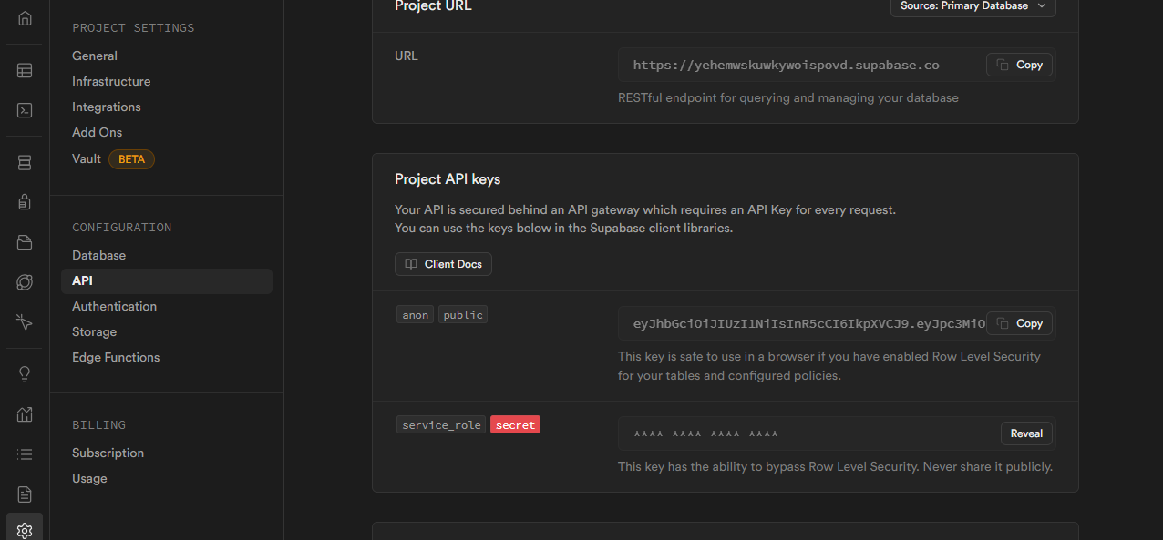Select Authentication under Configuration
Viewport: 1163px width, 540px height.
pyautogui.click(x=115, y=306)
